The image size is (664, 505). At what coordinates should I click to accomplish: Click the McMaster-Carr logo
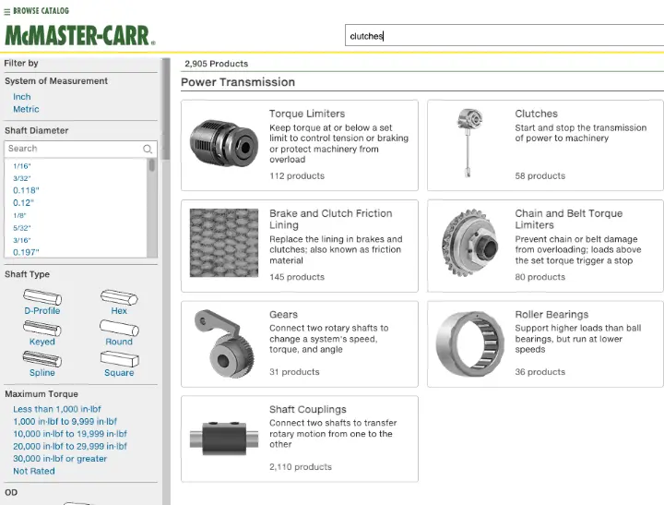point(80,35)
